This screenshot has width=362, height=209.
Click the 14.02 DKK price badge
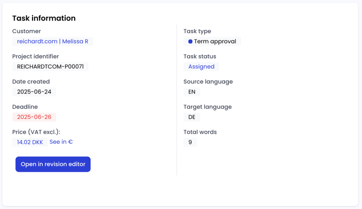pos(30,142)
